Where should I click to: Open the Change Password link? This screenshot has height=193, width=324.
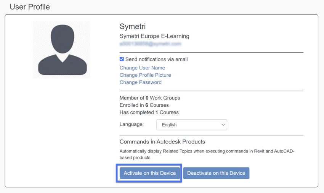[141, 82]
